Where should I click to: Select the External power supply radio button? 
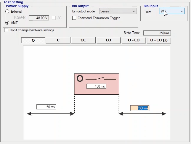(7, 12)
